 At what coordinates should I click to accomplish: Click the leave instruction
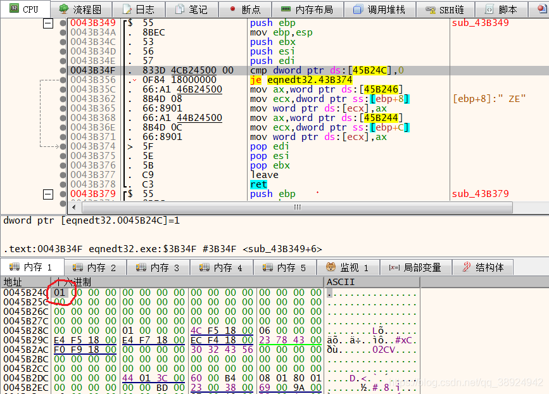[x=264, y=175]
